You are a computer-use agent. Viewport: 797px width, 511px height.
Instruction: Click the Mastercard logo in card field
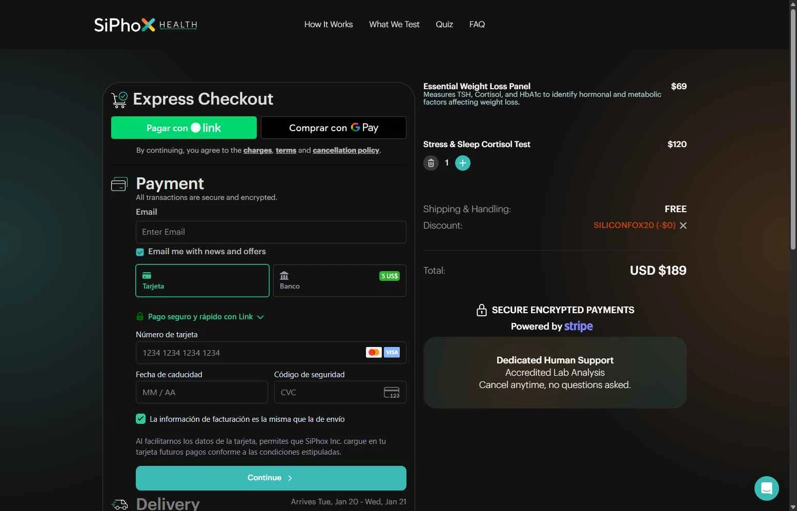click(x=374, y=352)
